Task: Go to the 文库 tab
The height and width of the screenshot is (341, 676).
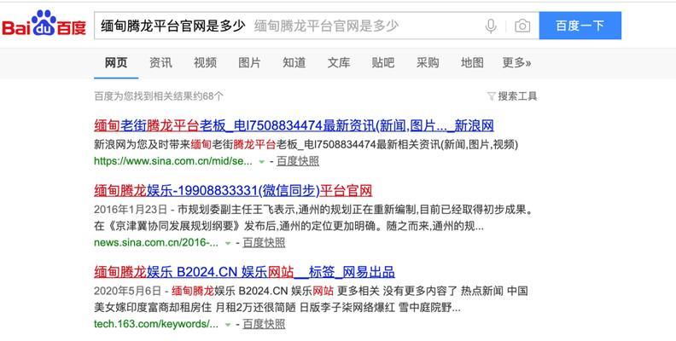Action: tap(339, 63)
